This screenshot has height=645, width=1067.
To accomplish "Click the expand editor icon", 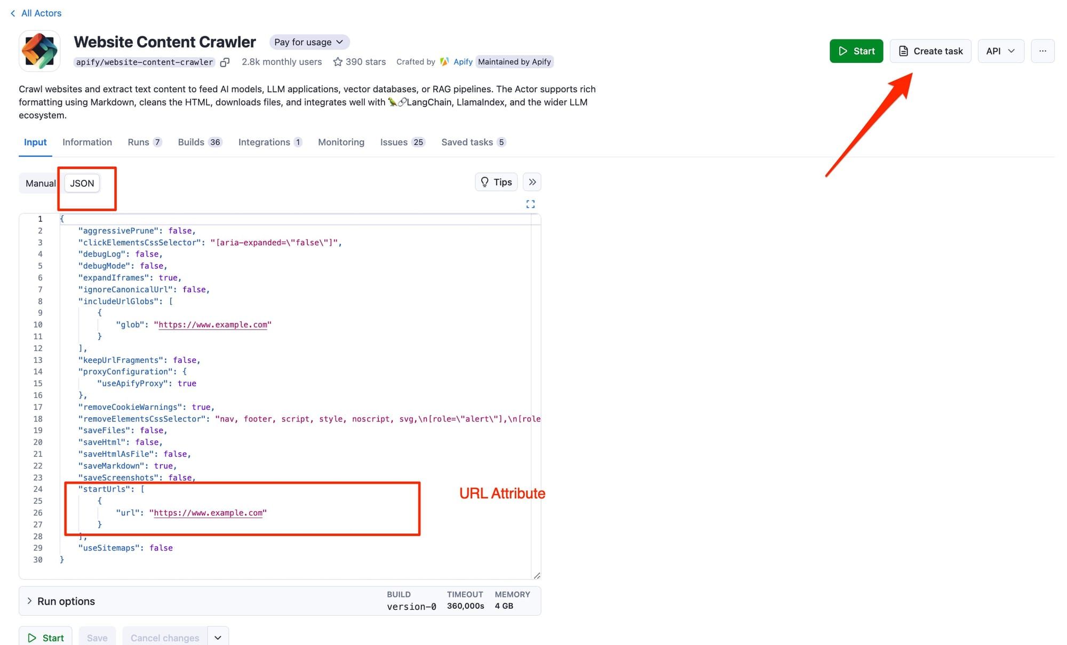I will [x=531, y=204].
